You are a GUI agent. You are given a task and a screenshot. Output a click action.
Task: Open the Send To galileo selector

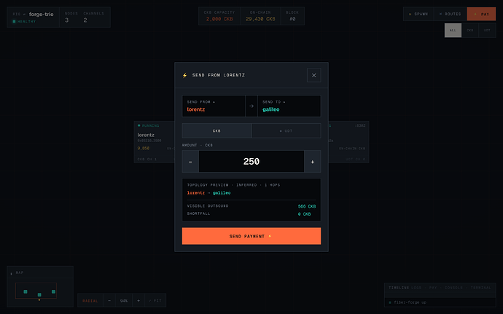coord(289,106)
